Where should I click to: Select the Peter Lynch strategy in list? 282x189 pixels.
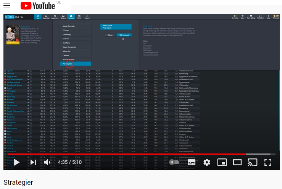pos(76,64)
